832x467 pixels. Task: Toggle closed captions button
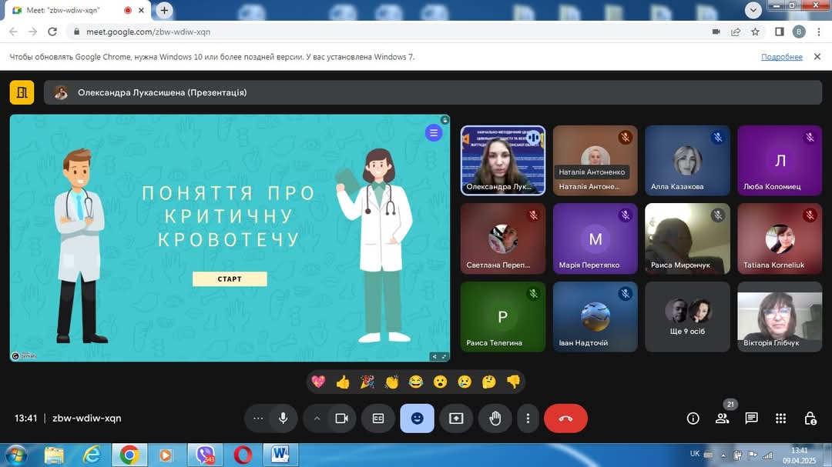pyautogui.click(x=378, y=419)
